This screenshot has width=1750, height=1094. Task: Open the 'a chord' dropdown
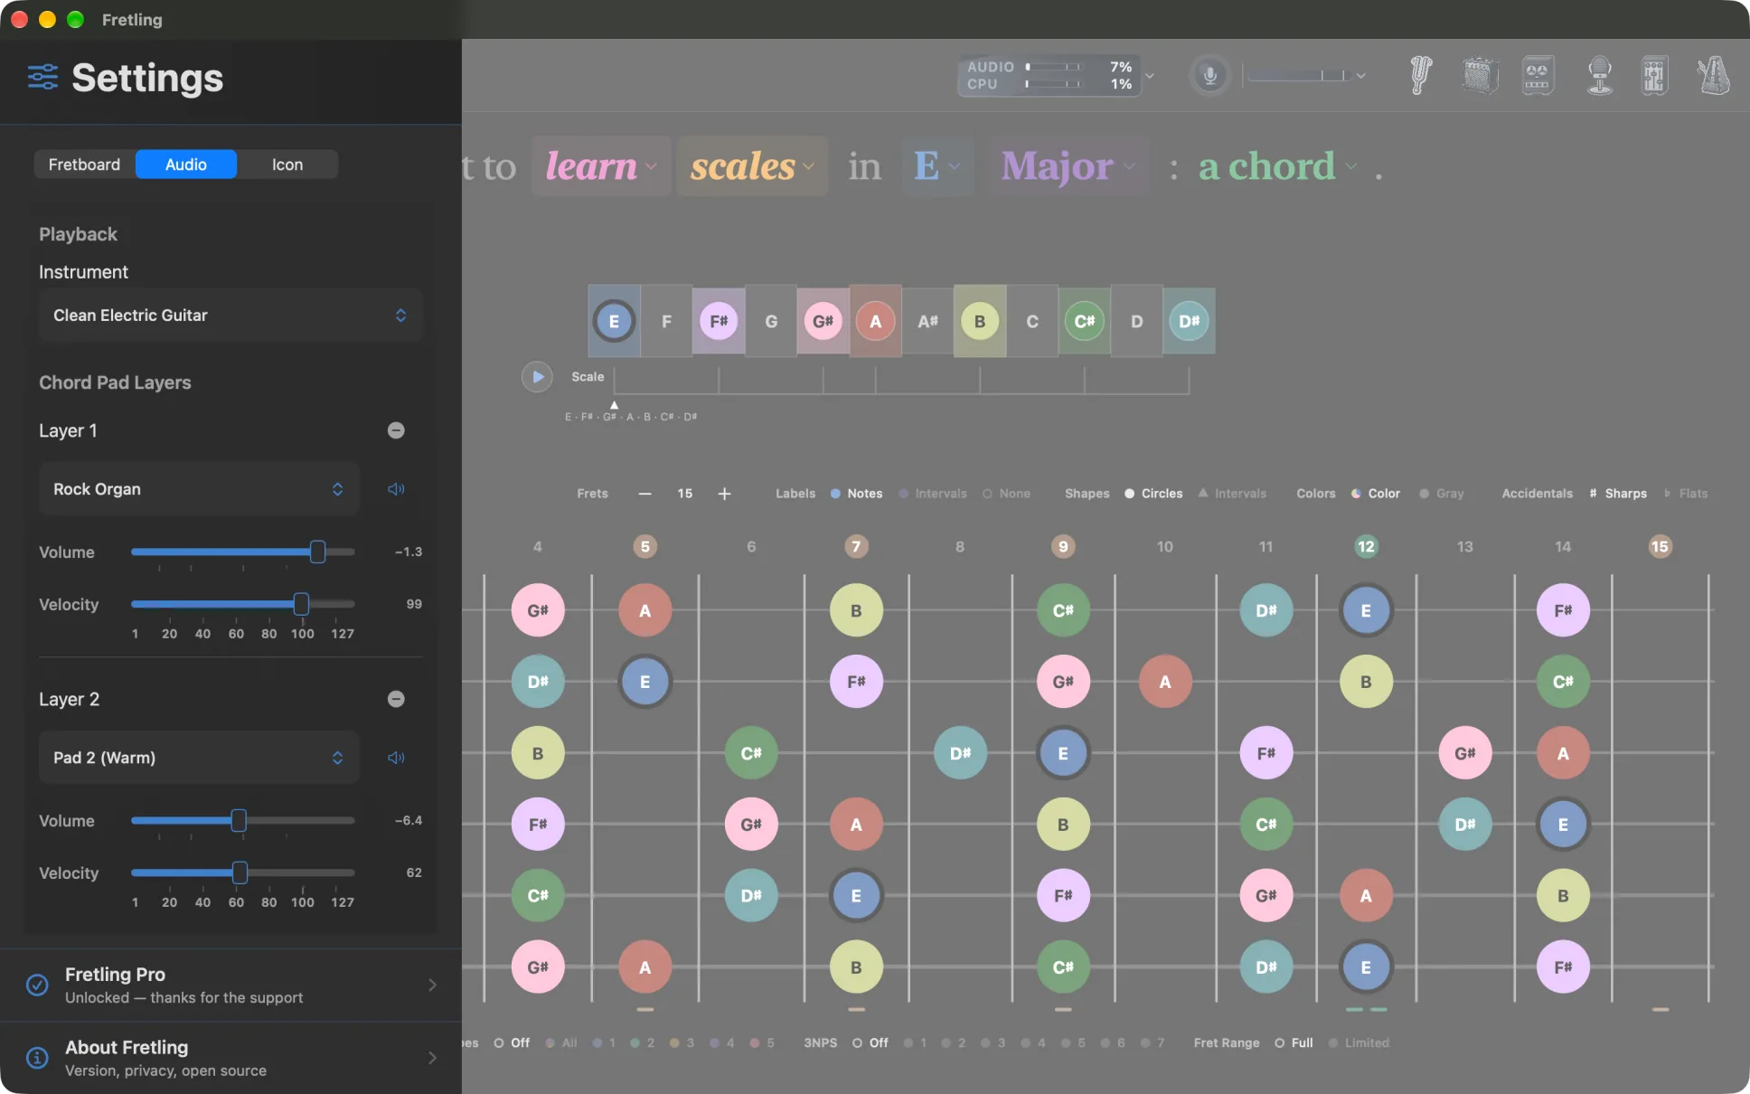[x=1277, y=166]
